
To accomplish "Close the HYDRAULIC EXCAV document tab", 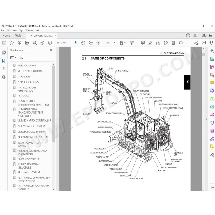I will 55,36.
